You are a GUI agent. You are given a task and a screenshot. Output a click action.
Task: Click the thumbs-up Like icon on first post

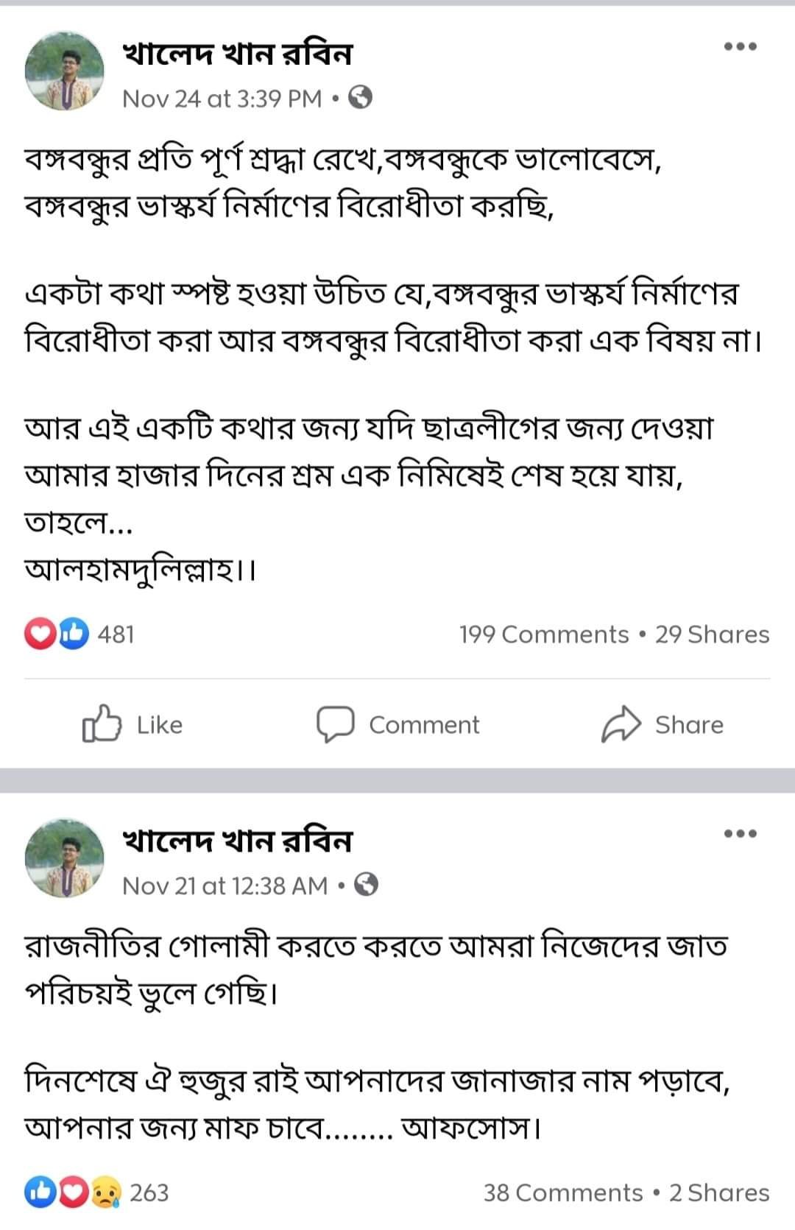pos(101,724)
